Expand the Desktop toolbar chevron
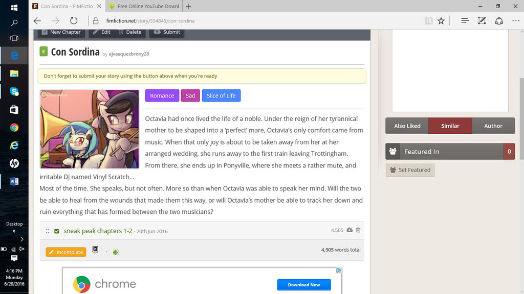This screenshot has width=524, height=294. [x=14, y=231]
